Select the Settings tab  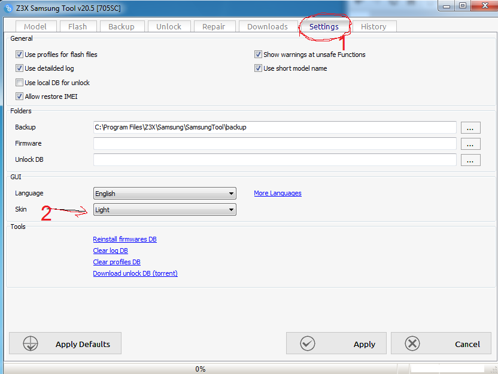[x=324, y=26]
